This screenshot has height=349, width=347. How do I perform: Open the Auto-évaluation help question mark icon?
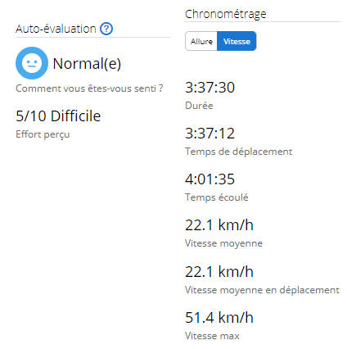coord(106,29)
